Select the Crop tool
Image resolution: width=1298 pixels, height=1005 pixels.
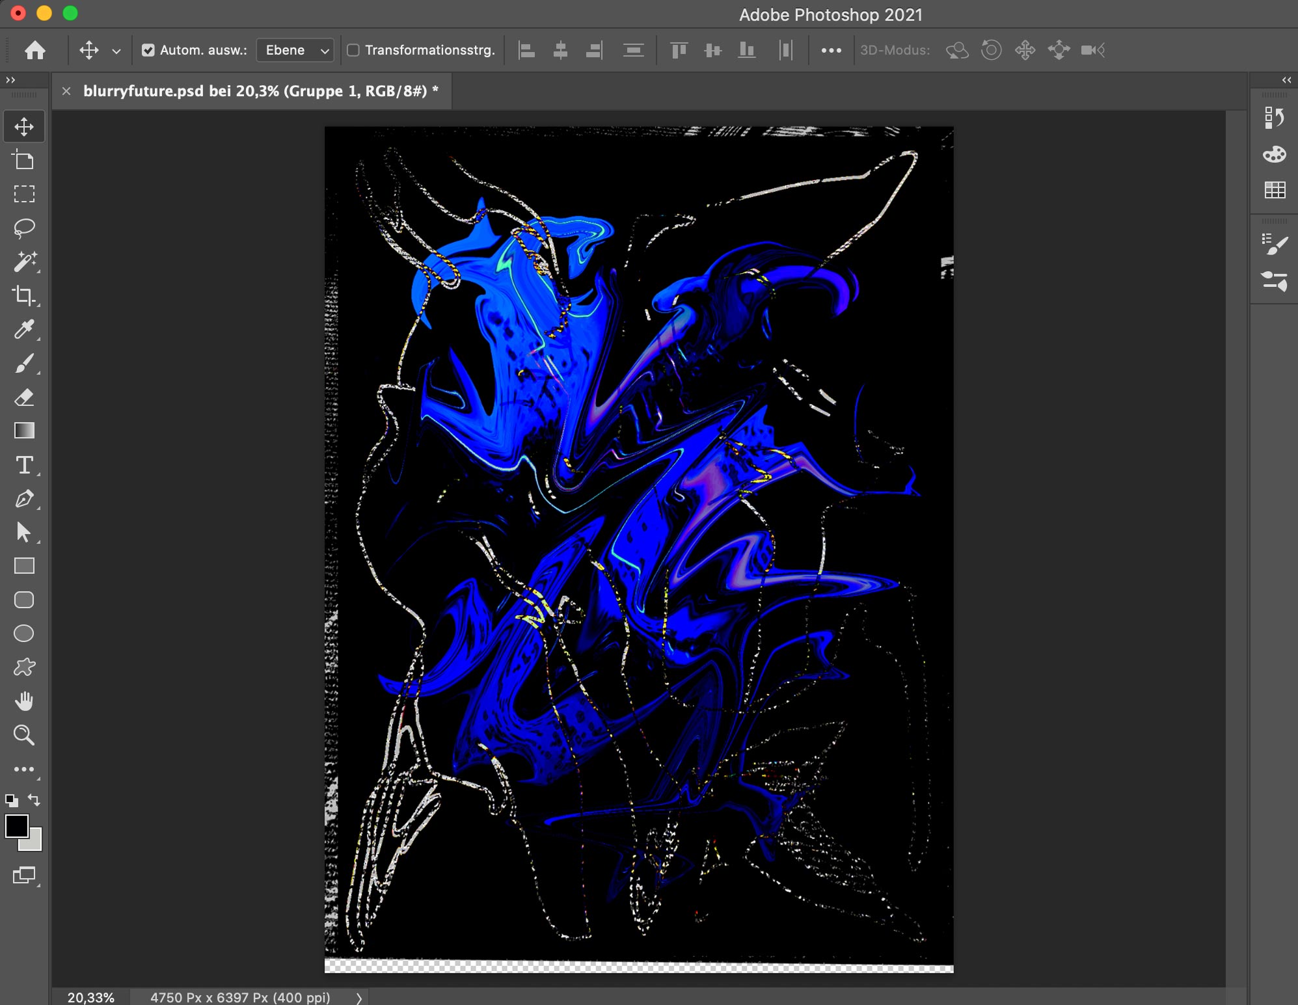24,295
